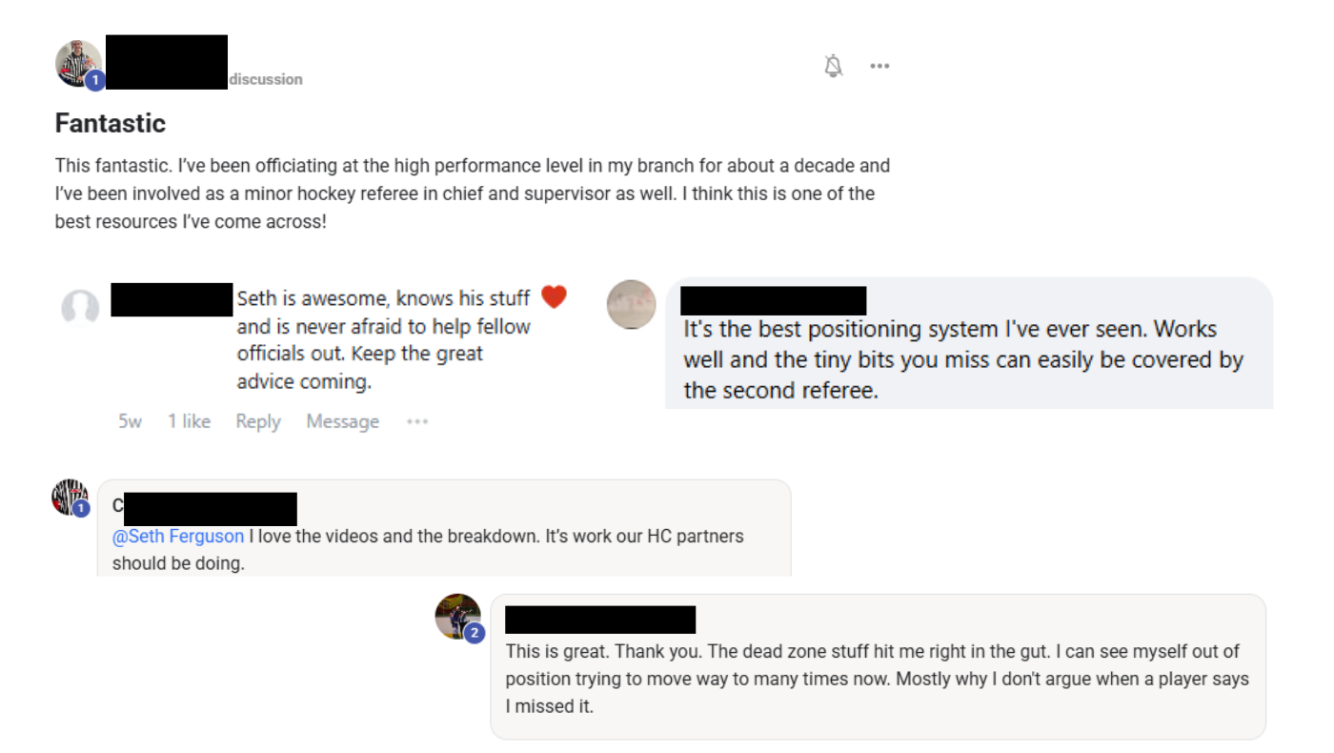
Task: Click the "Fantastic" post title
Action: point(111,123)
